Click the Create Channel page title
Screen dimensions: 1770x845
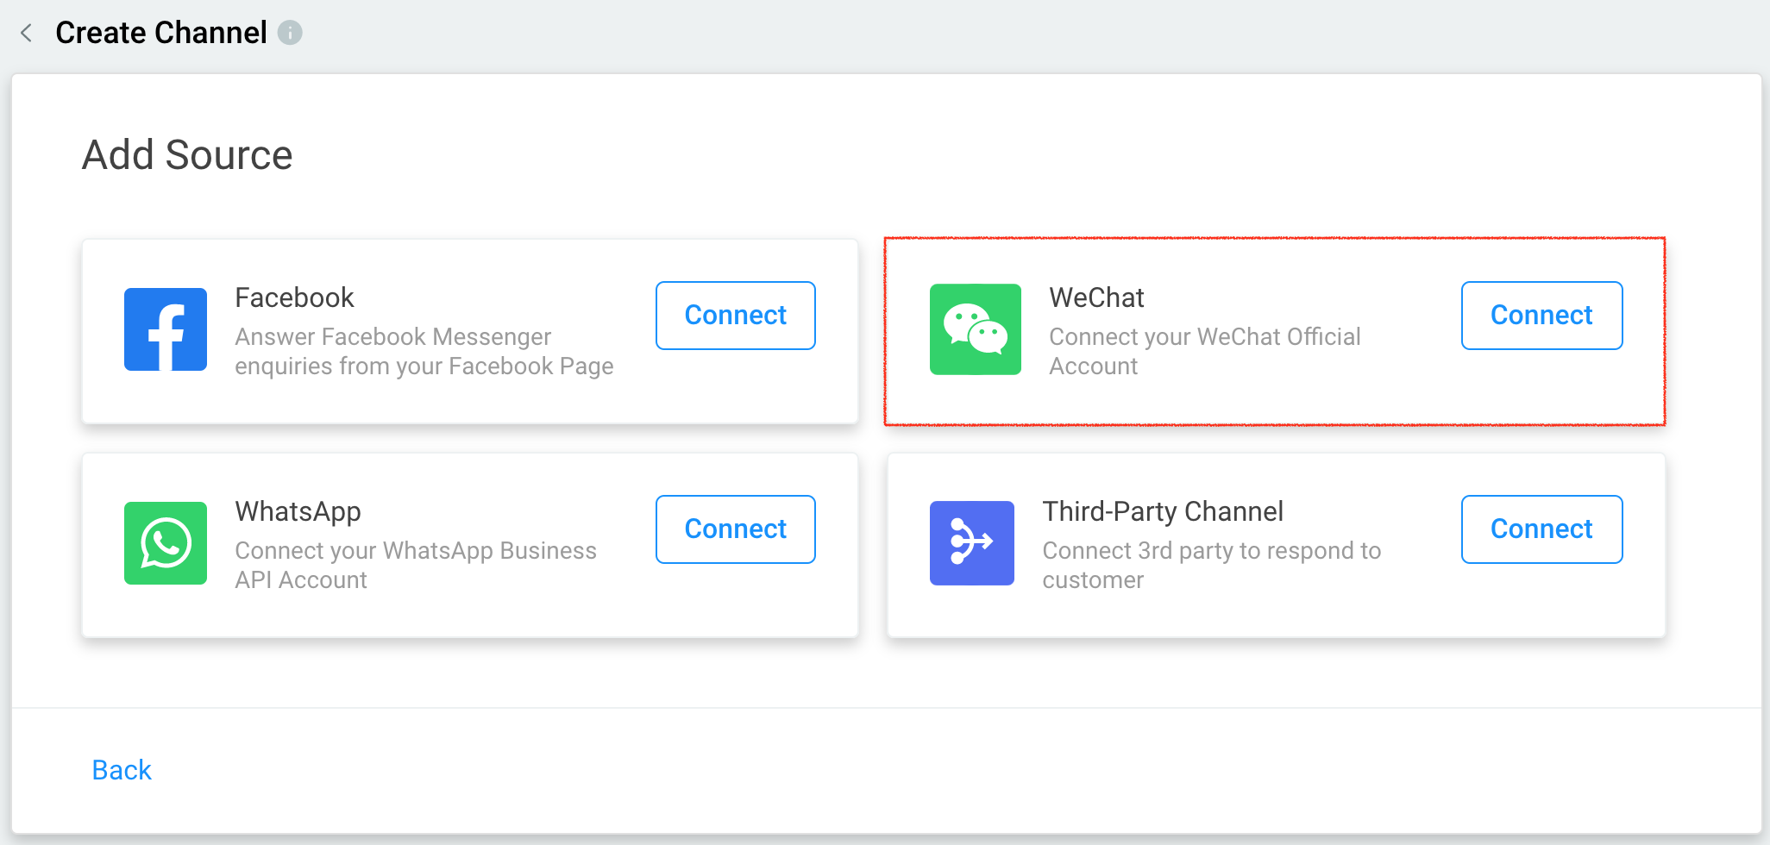point(161,33)
